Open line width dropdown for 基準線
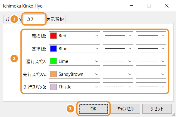This screenshot has height=117, width=176. [151, 48]
